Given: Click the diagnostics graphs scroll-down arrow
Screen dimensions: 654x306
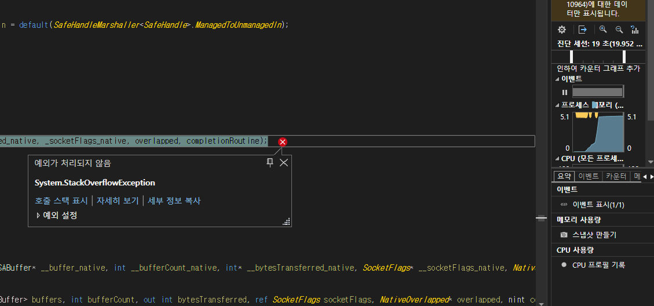Looking at the screenshot, I should click(x=651, y=162).
